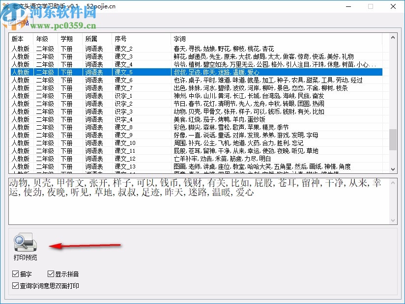
Task: Select the row 课文_3
Action: point(196,56)
